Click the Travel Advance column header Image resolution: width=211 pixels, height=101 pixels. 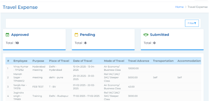pos(139,61)
